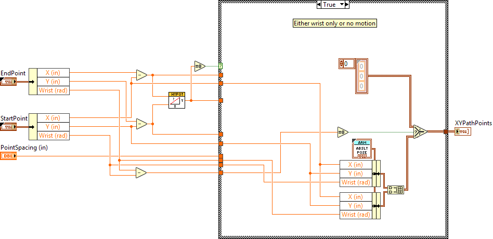Select the 'Either wrist only or no motion' comment
Screen dimensions: 493x239
pos(334,23)
